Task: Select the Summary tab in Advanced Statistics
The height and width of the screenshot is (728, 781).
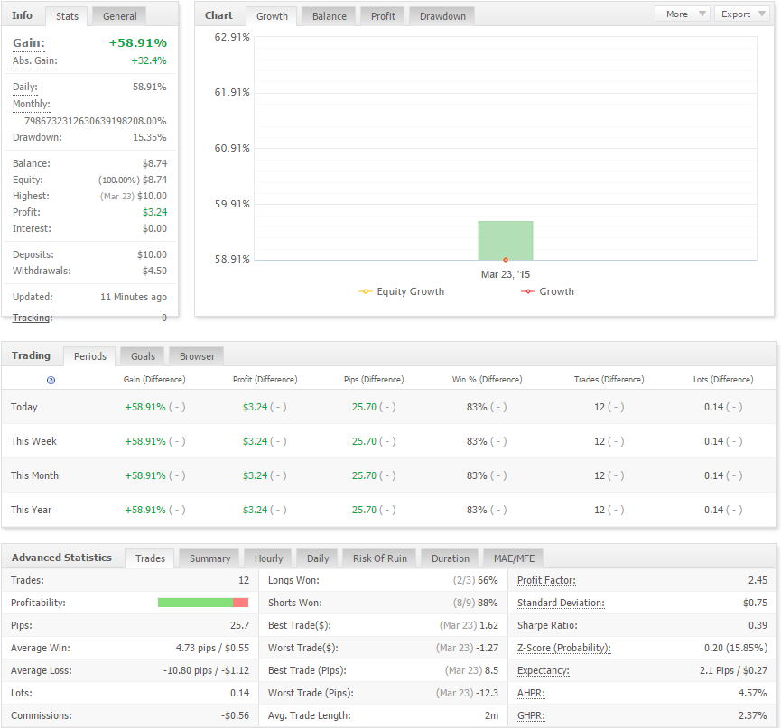Action: coord(209,558)
